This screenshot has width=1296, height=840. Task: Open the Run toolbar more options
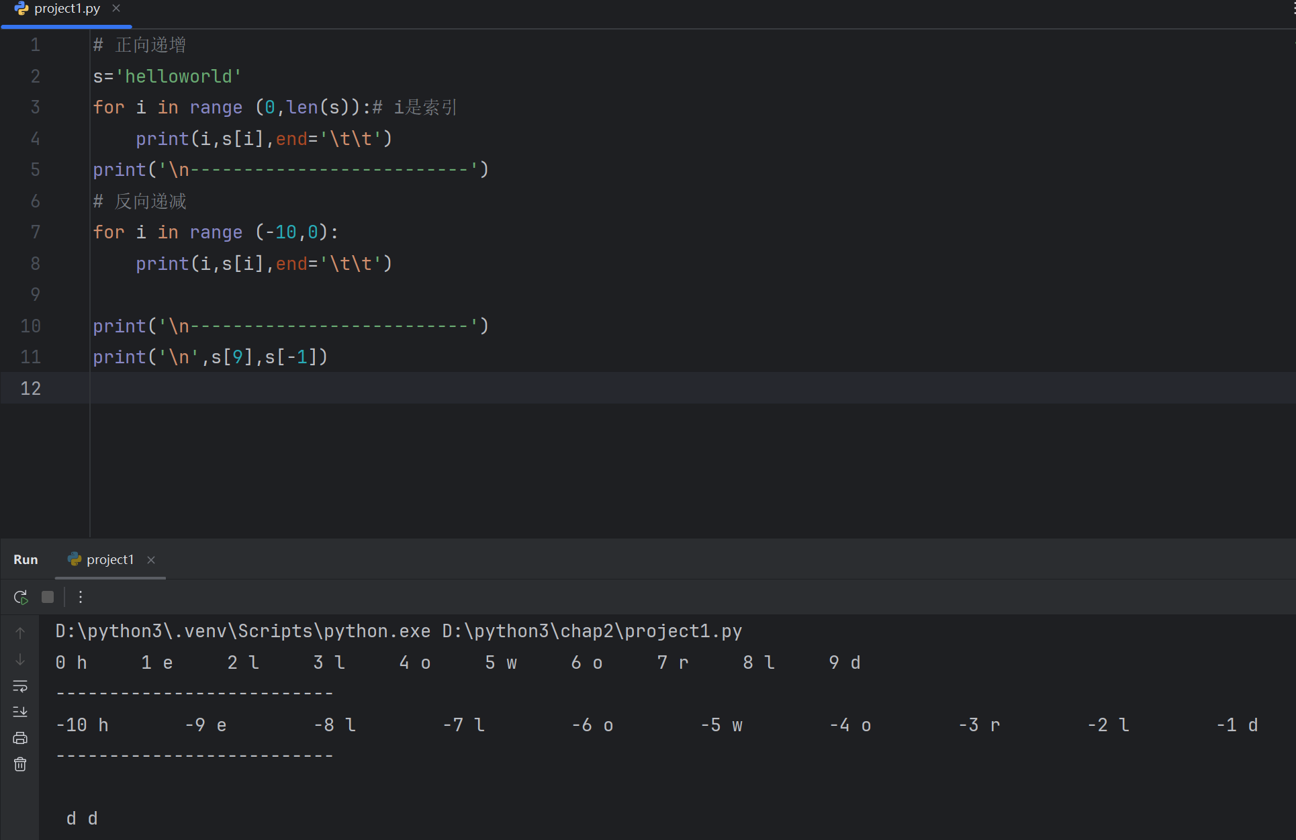click(81, 597)
